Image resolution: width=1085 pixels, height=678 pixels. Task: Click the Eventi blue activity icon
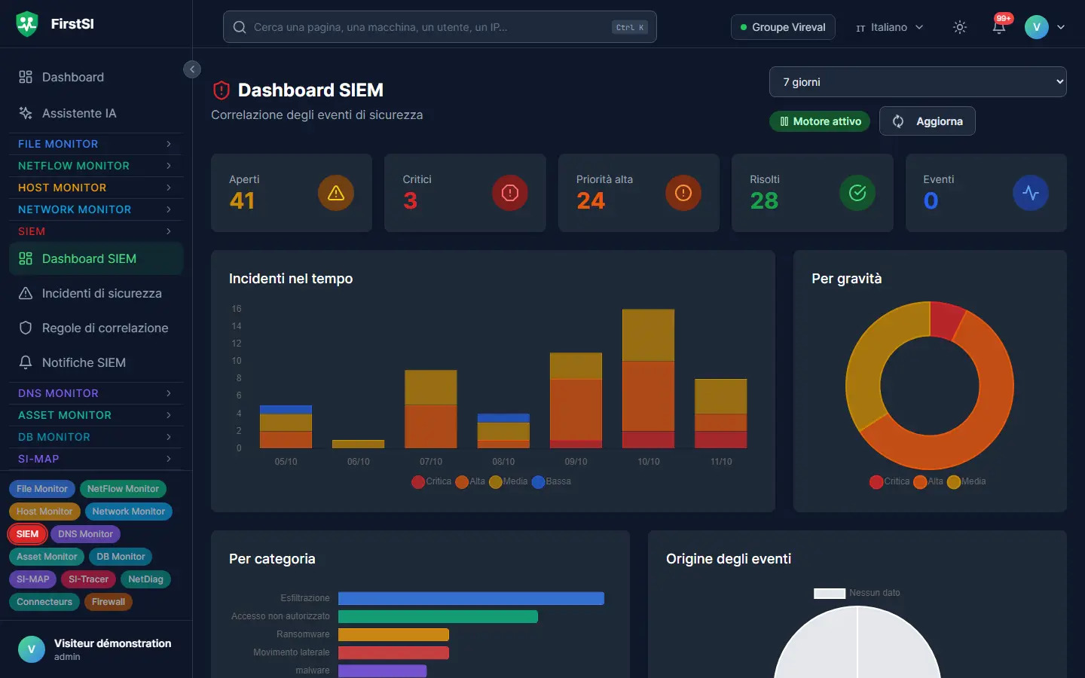point(1031,193)
